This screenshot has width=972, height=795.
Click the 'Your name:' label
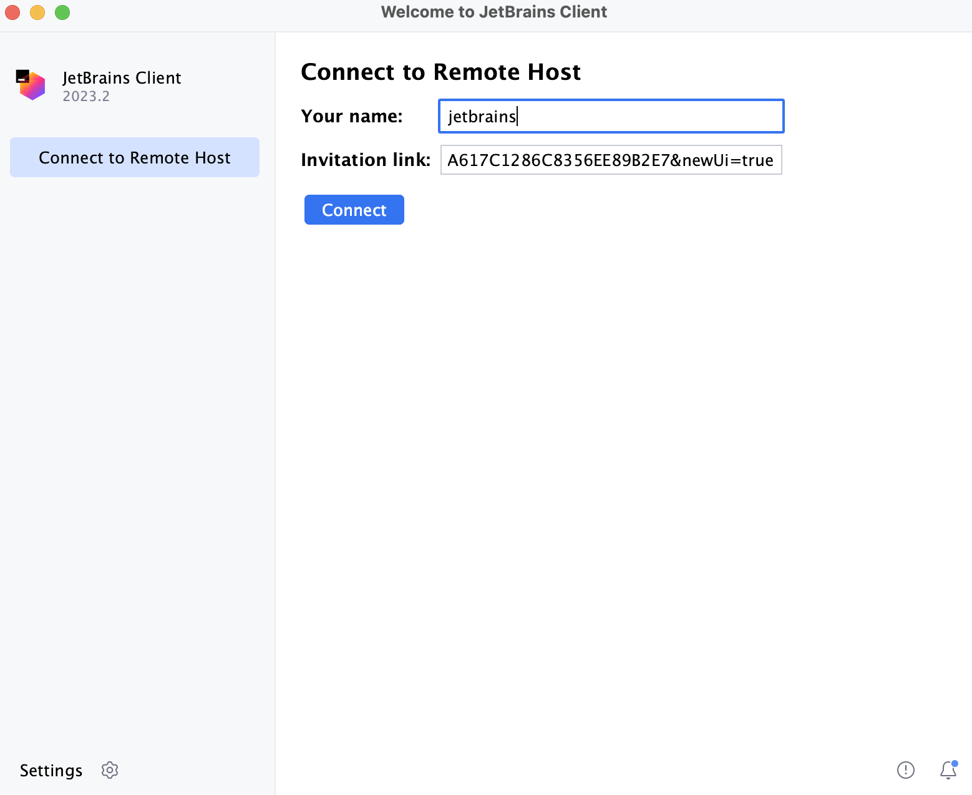coord(352,116)
